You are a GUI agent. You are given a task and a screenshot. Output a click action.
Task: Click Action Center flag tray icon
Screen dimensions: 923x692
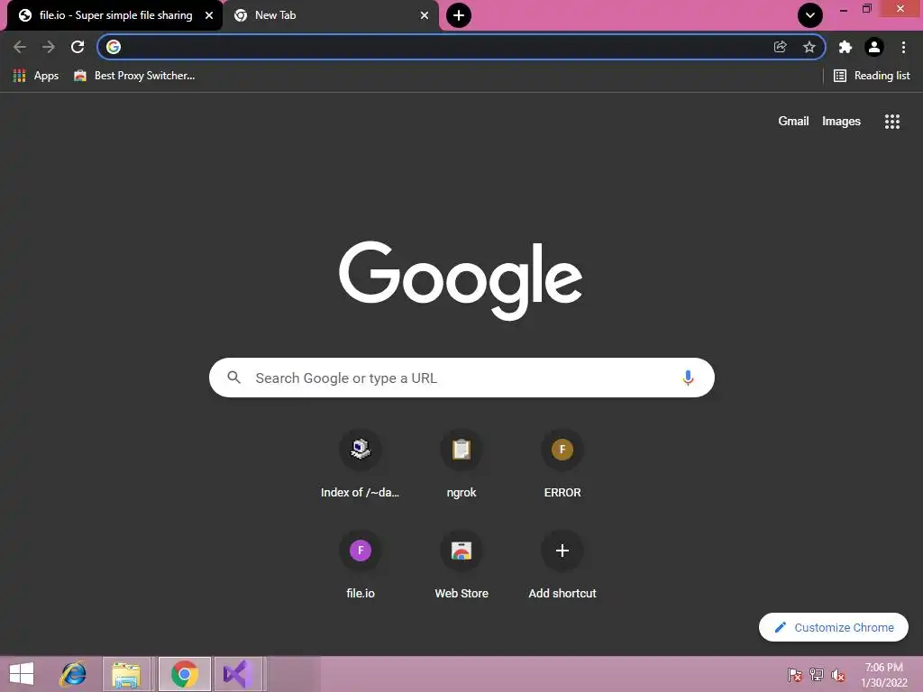pyautogui.click(x=795, y=675)
